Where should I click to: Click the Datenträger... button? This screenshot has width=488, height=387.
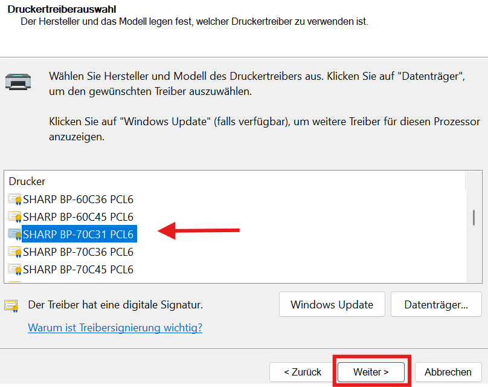click(436, 304)
